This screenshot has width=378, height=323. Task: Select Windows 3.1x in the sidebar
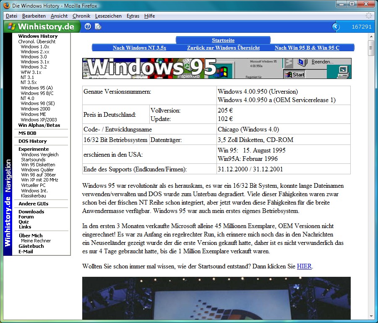click(35, 62)
